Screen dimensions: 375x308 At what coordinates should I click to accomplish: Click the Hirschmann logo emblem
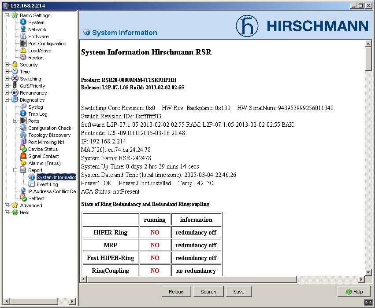(247, 26)
